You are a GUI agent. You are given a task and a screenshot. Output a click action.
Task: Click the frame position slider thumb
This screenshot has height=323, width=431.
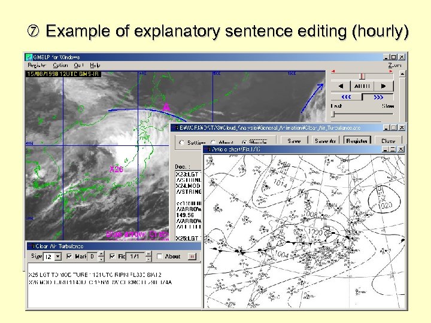pyautogui.click(x=362, y=76)
